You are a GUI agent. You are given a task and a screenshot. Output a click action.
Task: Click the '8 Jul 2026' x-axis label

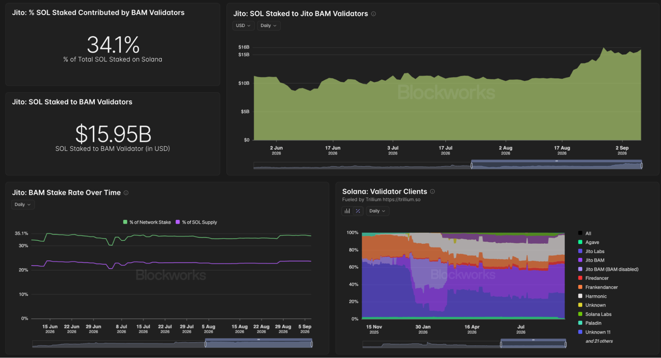click(x=121, y=329)
